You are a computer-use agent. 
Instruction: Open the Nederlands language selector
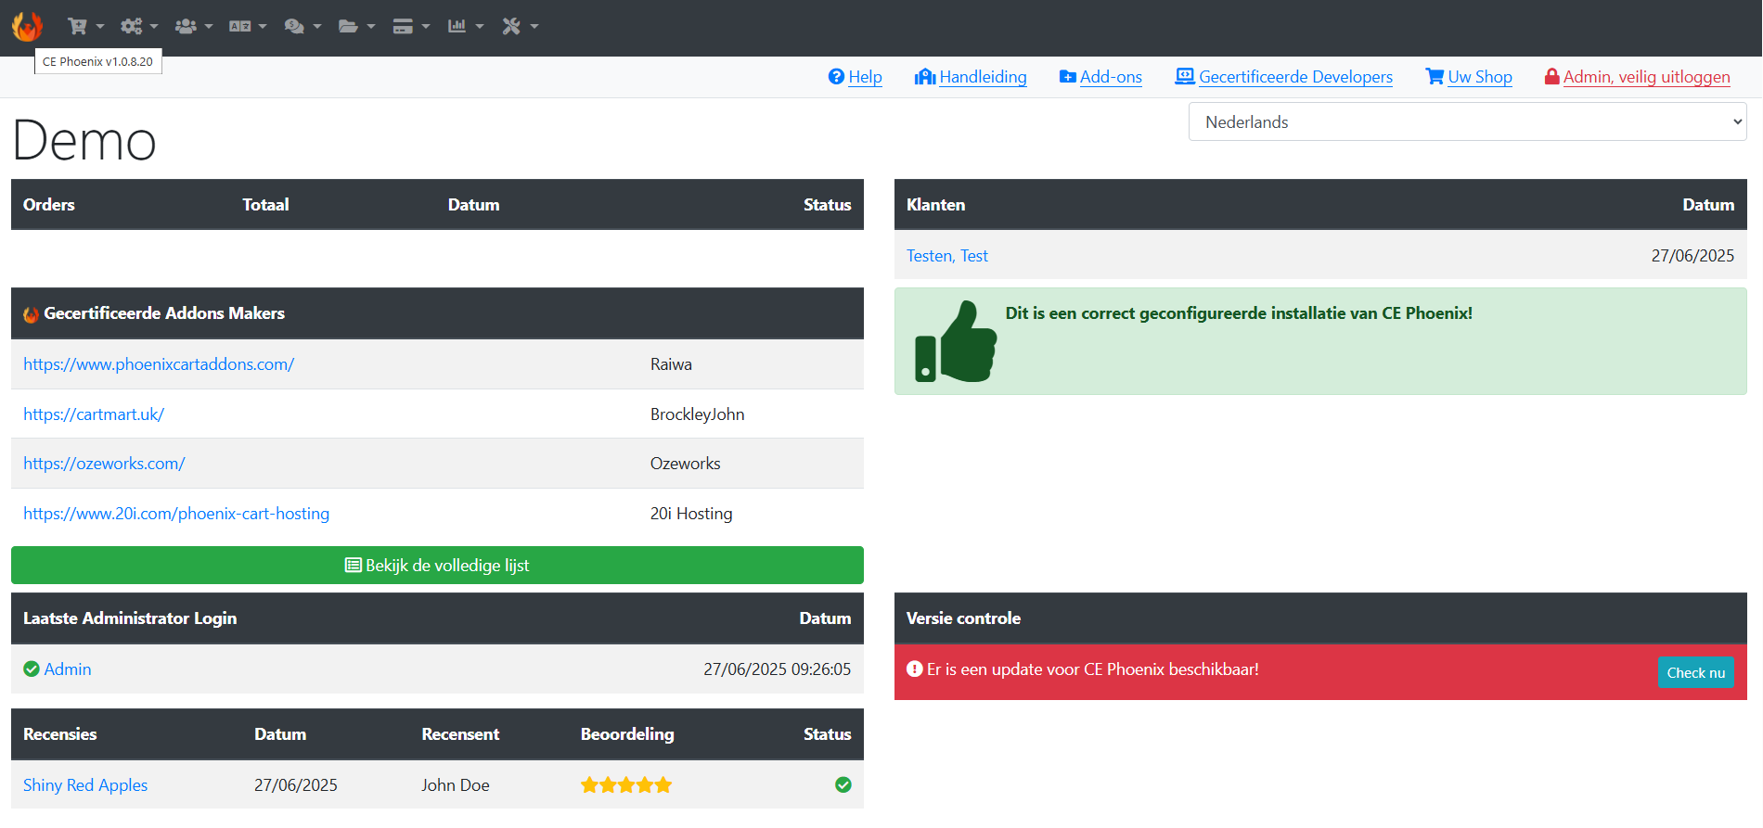tap(1467, 121)
